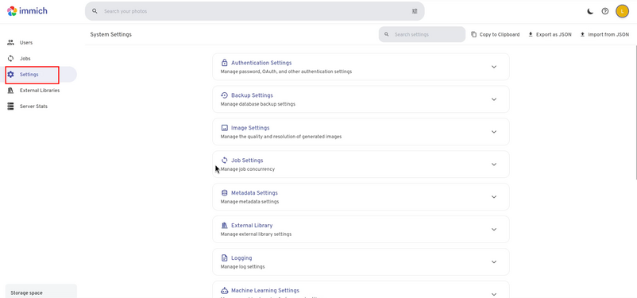Image resolution: width=637 pixels, height=298 pixels.
Task: Click into Search settings field
Action: tap(422, 34)
